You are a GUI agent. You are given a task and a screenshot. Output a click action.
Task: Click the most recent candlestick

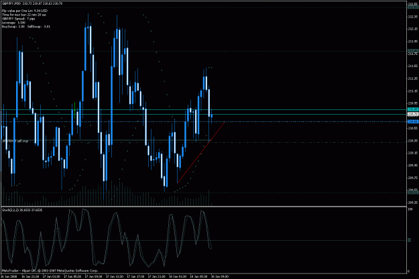[x=212, y=116]
